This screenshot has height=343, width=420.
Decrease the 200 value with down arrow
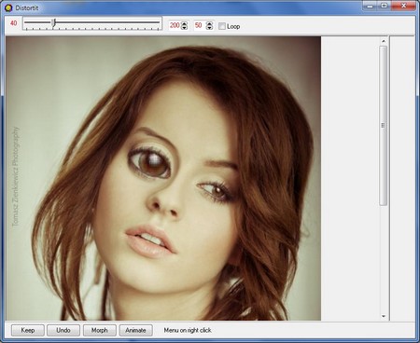184,28
